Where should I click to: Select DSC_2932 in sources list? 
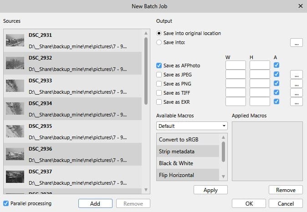(x=72, y=63)
